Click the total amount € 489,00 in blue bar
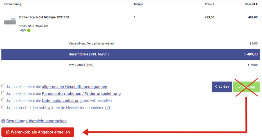This screenshot has width=262, height=140. [251, 54]
